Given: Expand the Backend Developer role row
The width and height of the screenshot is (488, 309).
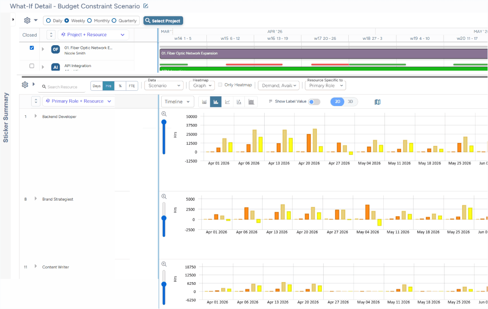Looking at the screenshot, I should 35,116.
